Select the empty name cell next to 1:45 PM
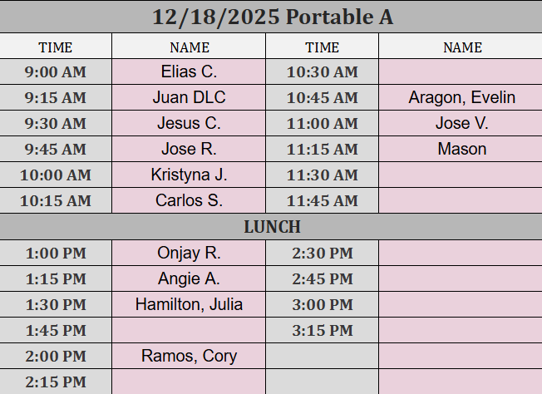Screen dimensions: 542x394 click(189, 331)
